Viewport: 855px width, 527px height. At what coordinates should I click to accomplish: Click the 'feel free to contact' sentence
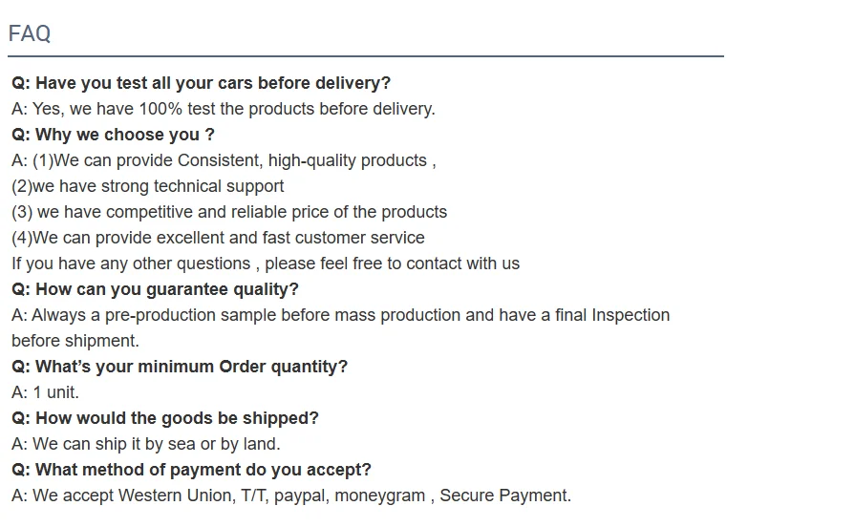coord(266,263)
